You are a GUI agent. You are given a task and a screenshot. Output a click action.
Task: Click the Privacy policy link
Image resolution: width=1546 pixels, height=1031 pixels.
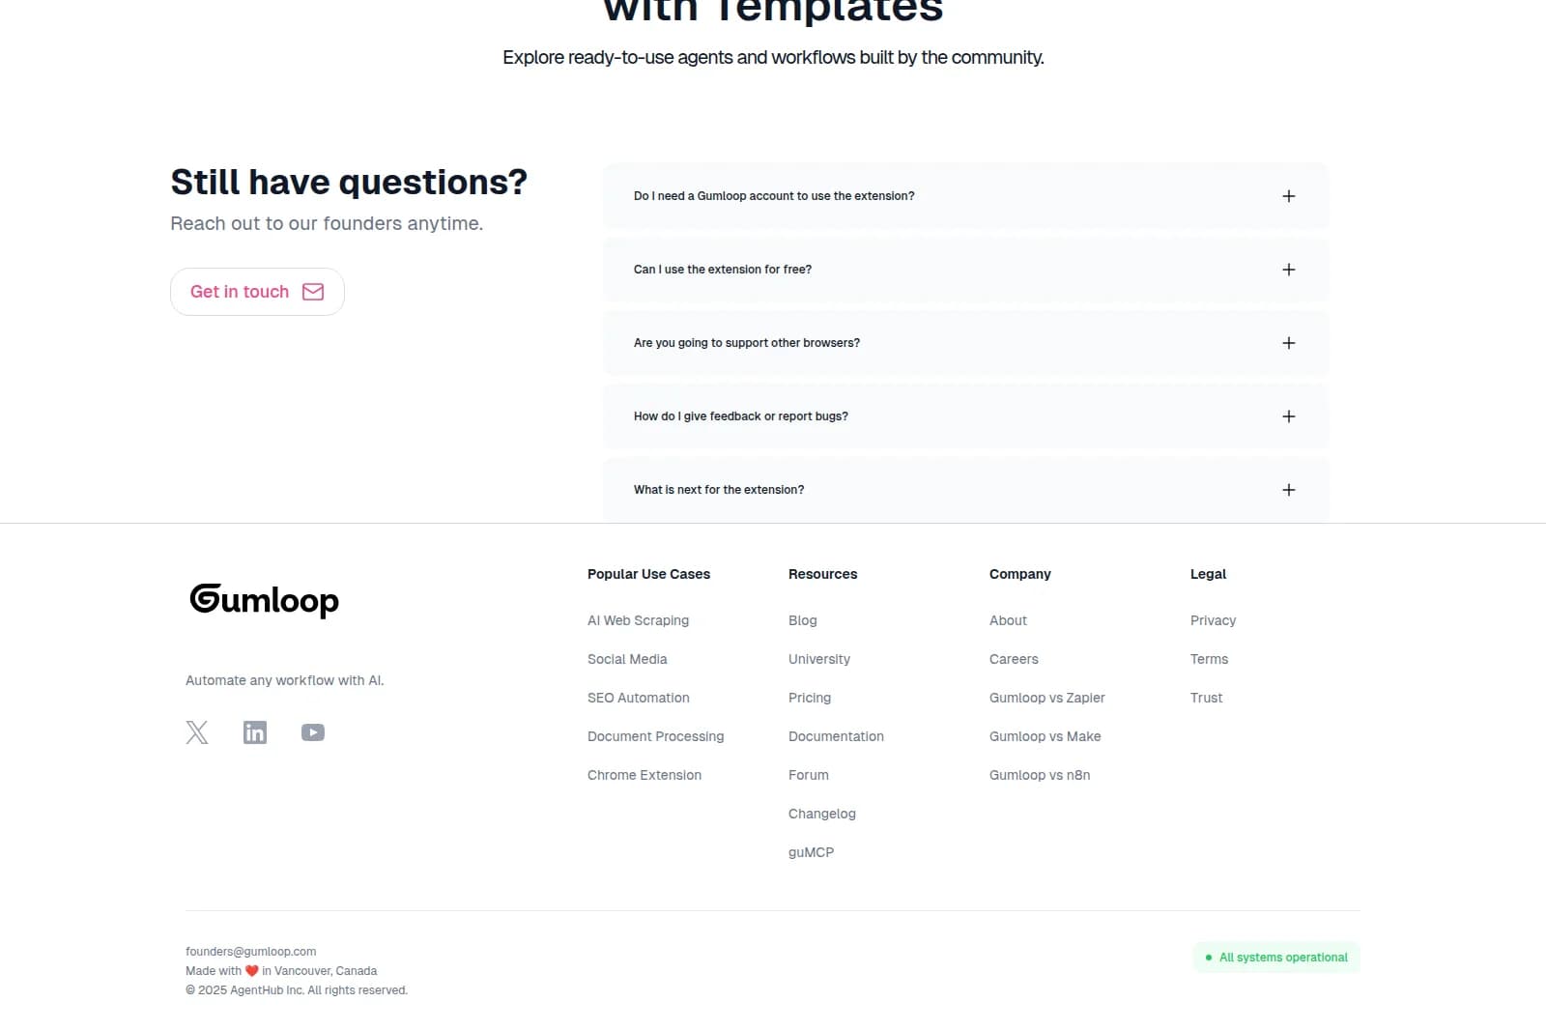(x=1213, y=620)
